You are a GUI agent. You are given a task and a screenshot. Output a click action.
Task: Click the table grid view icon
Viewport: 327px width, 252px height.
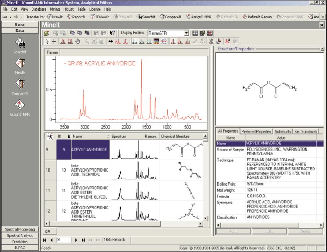195,33
